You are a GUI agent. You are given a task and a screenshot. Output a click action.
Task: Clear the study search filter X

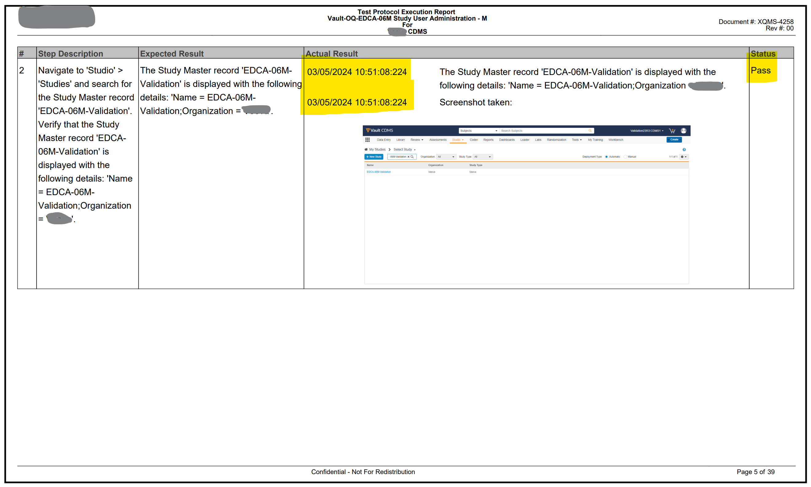[x=409, y=157]
